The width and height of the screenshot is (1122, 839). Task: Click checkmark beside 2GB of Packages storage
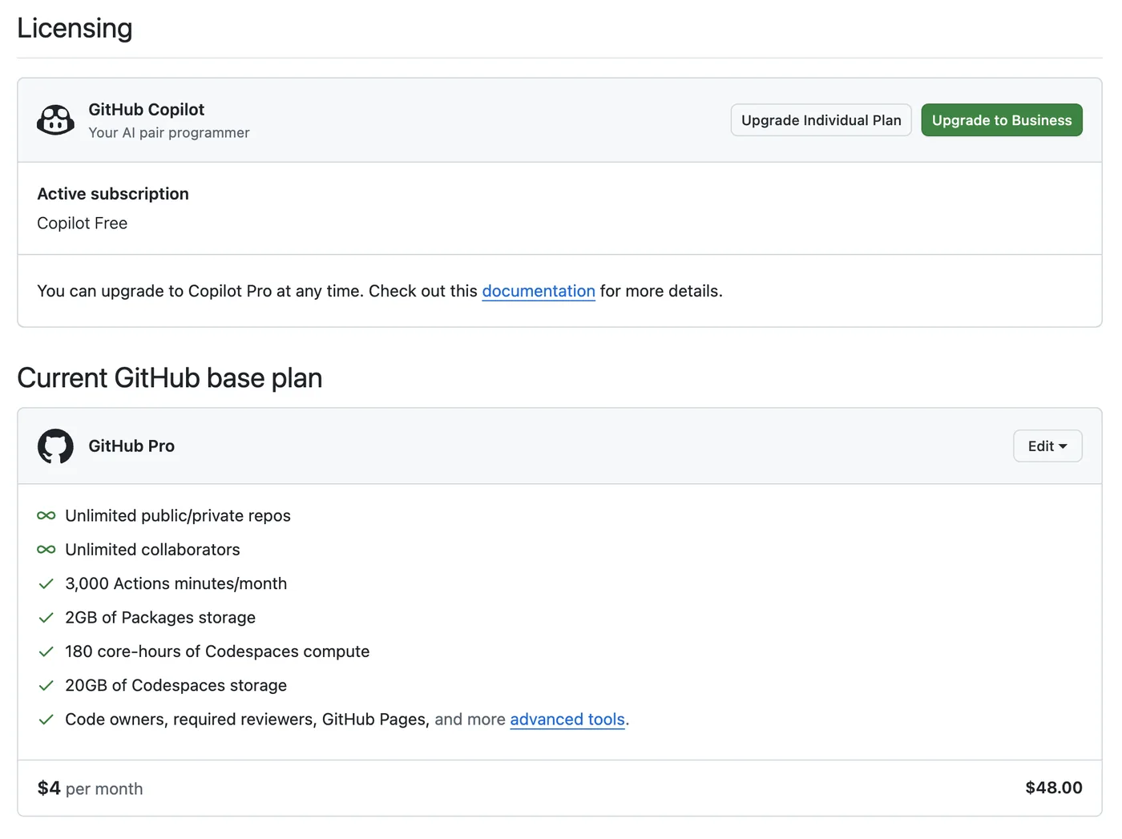pyautogui.click(x=46, y=618)
